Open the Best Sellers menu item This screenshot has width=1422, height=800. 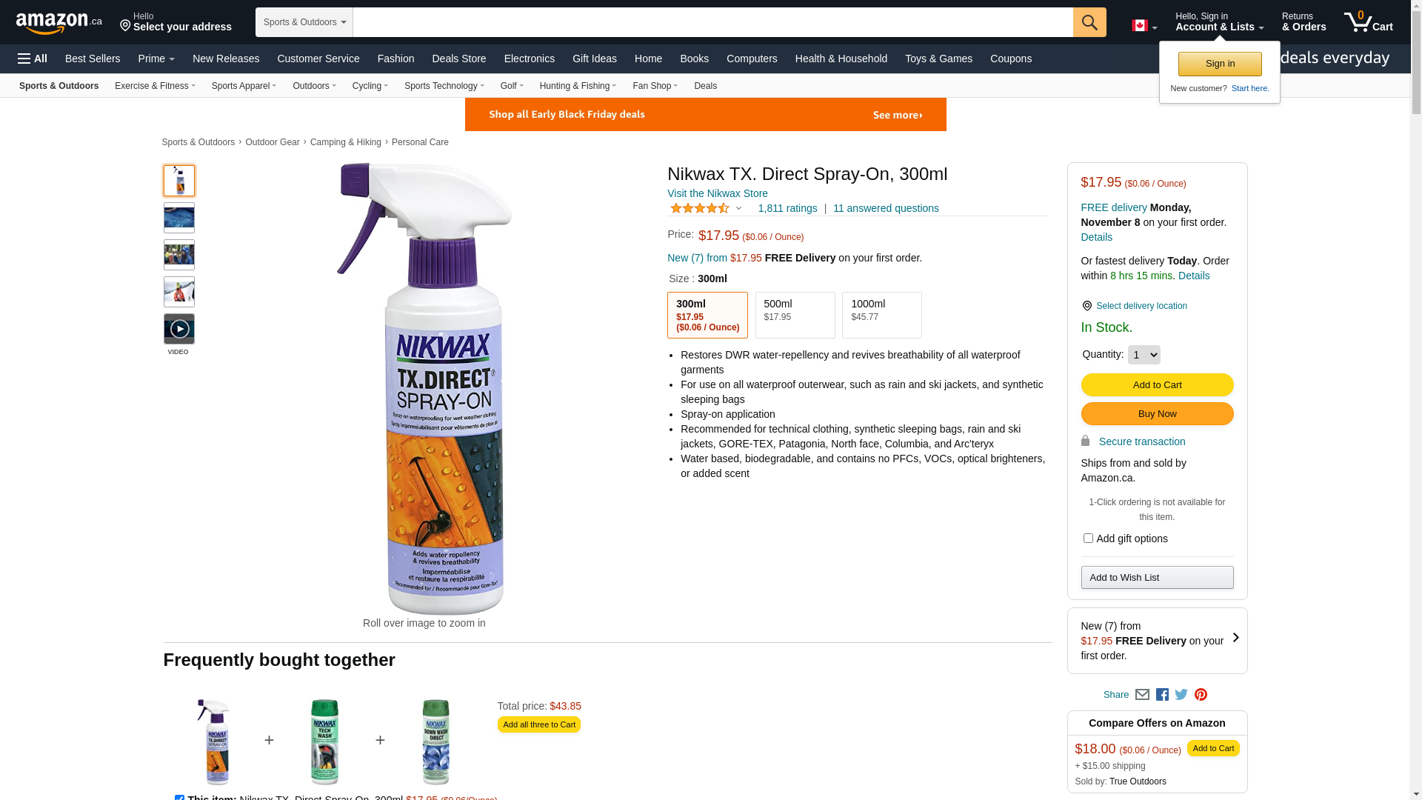[x=93, y=59]
